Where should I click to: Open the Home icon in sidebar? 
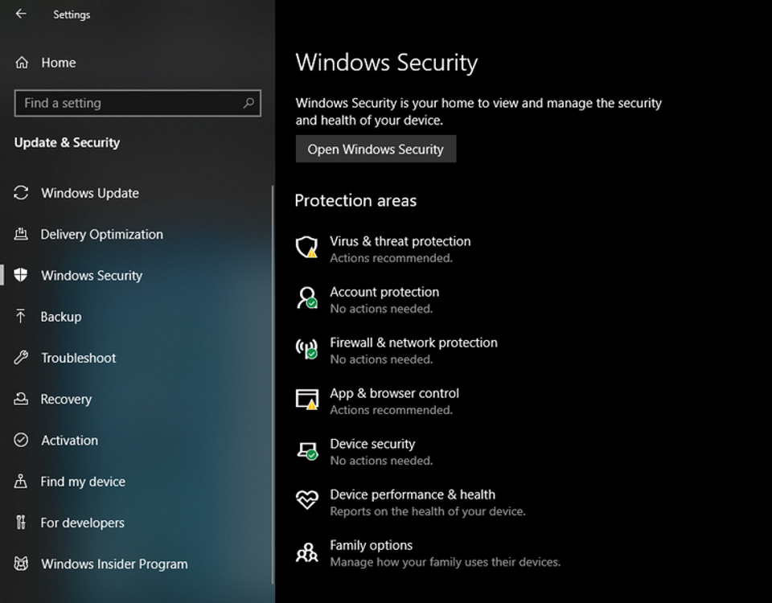(x=22, y=63)
